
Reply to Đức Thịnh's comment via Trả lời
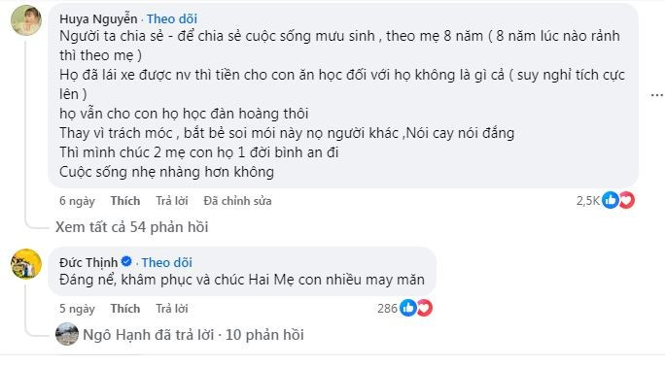click(x=172, y=309)
